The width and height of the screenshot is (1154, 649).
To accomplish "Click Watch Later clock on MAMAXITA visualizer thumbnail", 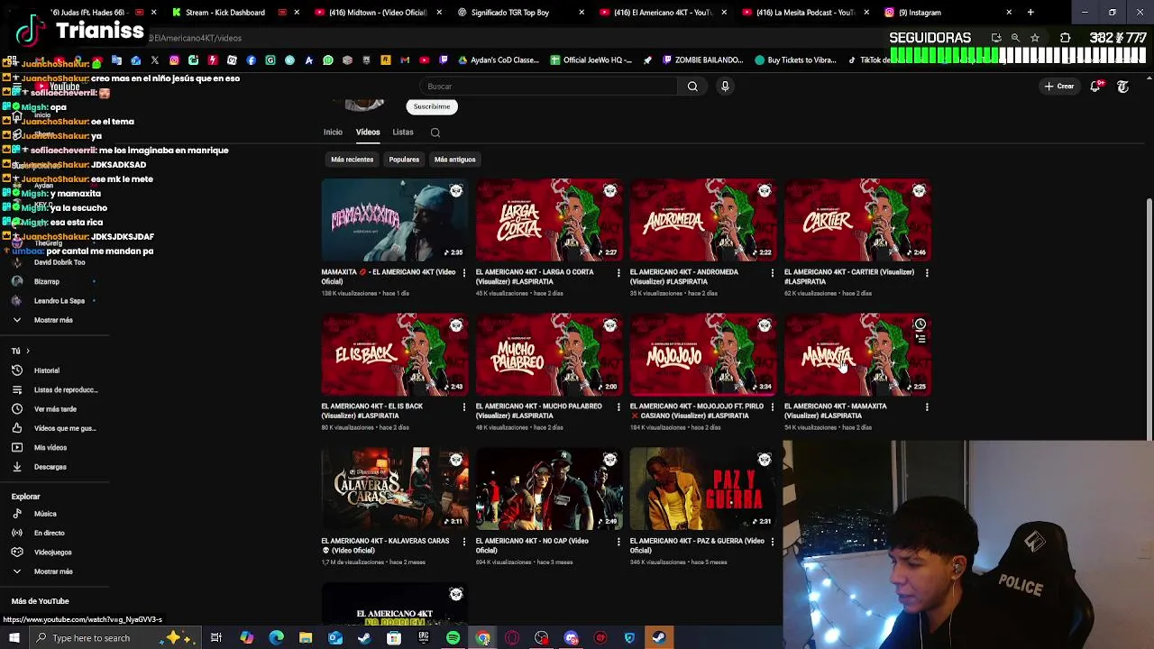I will point(920,324).
